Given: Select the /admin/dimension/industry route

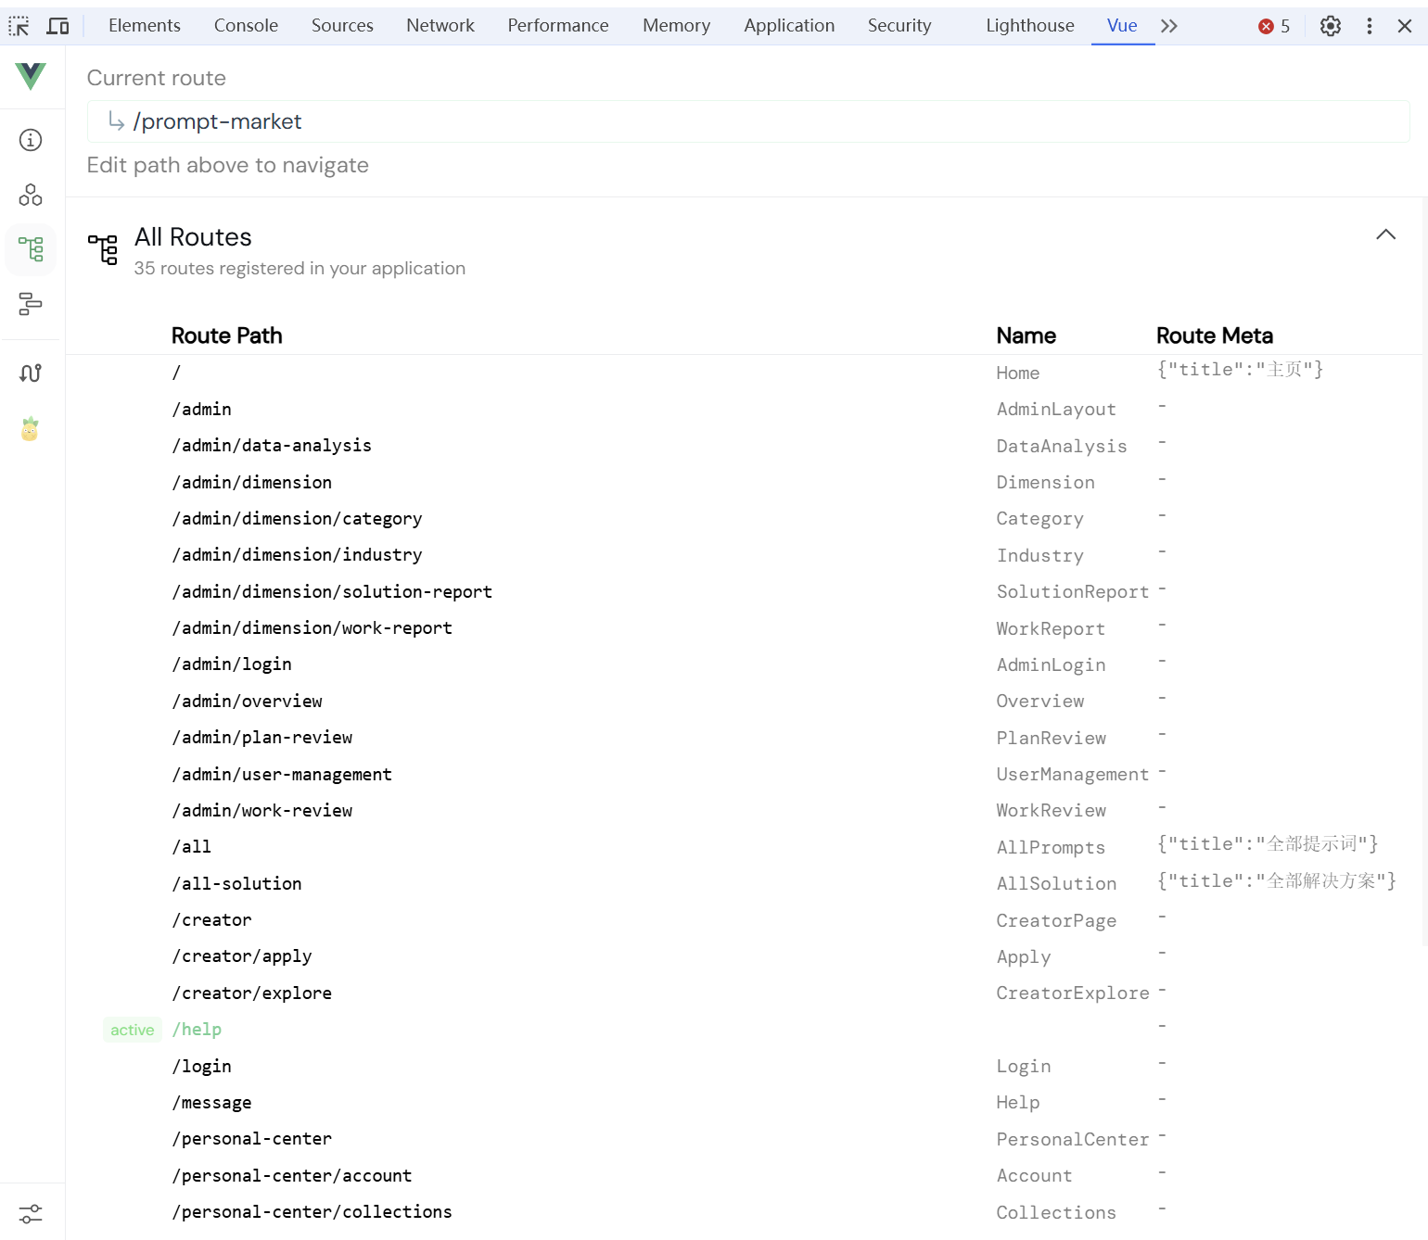Looking at the screenshot, I should 297,555.
